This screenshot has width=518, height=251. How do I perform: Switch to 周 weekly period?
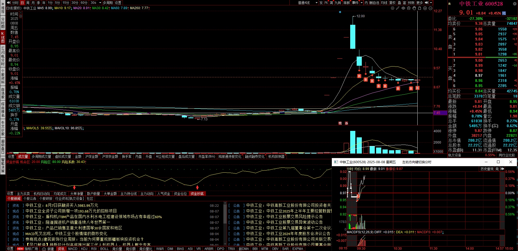(28, 3)
